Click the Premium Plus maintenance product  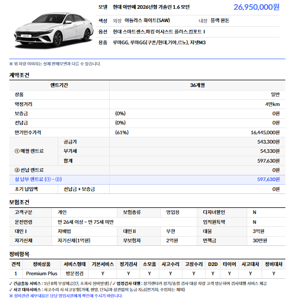(x=42, y=274)
